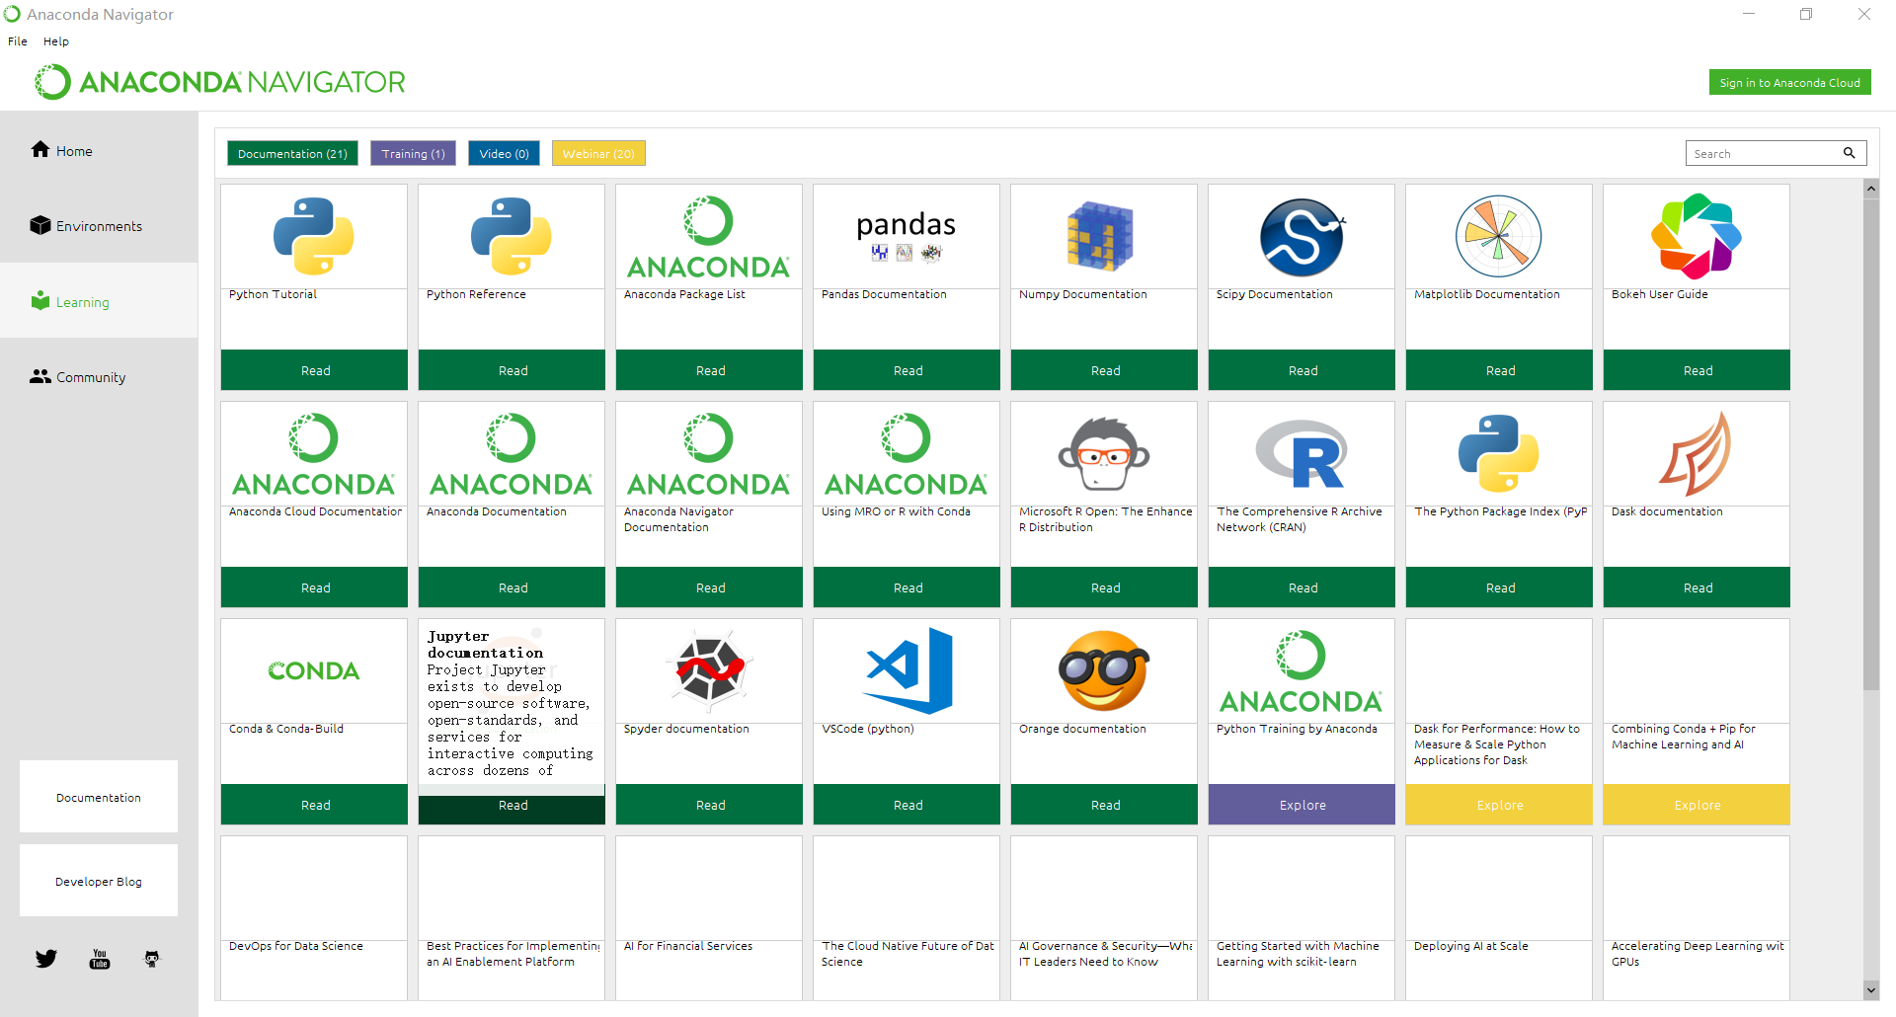Open the File menu
The height and width of the screenshot is (1017, 1896).
18,41
